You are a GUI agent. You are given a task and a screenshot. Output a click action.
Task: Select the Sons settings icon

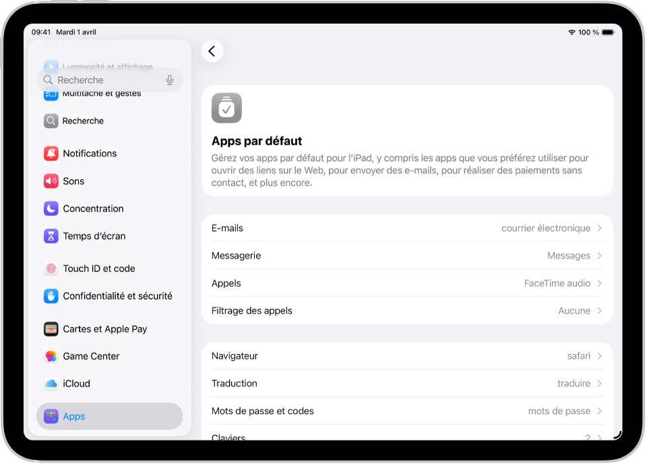coord(51,180)
